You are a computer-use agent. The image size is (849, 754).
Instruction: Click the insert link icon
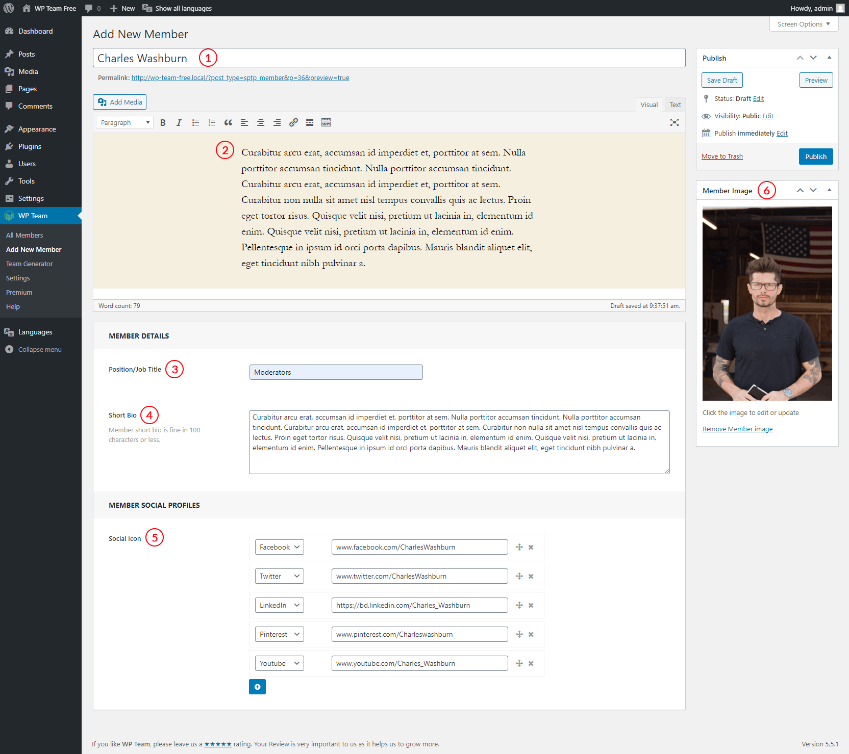[x=293, y=122]
